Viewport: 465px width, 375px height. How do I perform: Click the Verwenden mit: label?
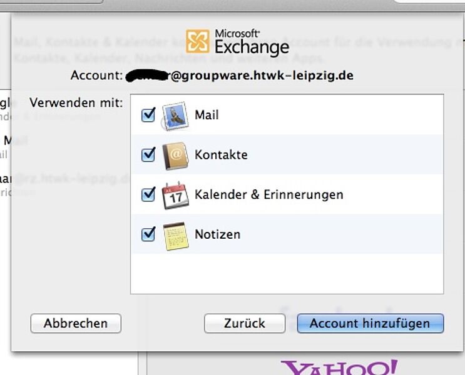(x=76, y=102)
